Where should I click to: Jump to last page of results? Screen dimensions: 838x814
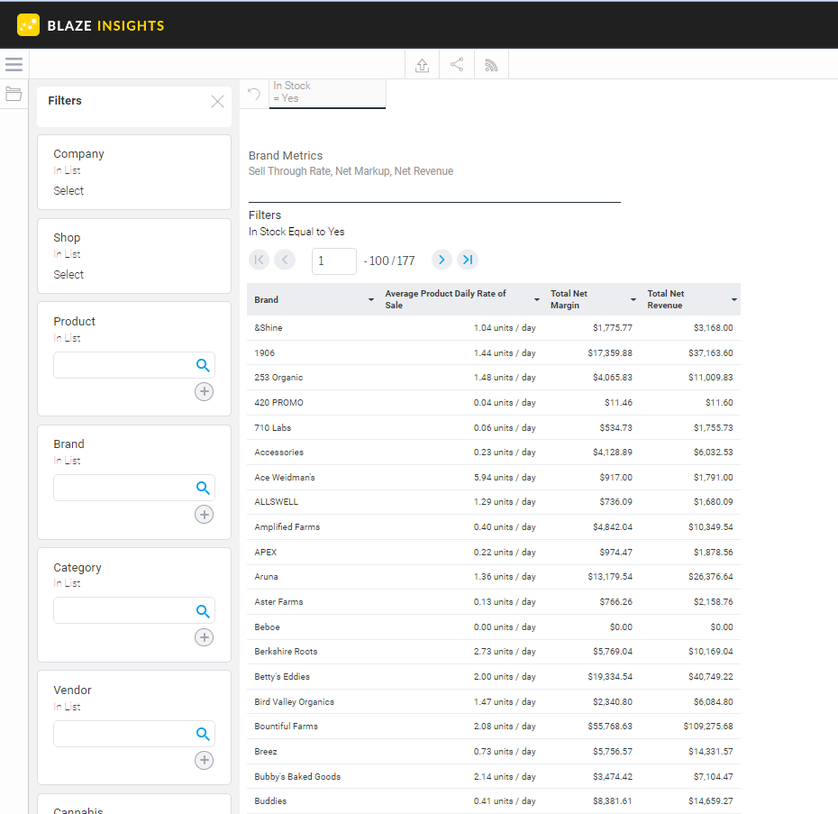[x=468, y=260]
